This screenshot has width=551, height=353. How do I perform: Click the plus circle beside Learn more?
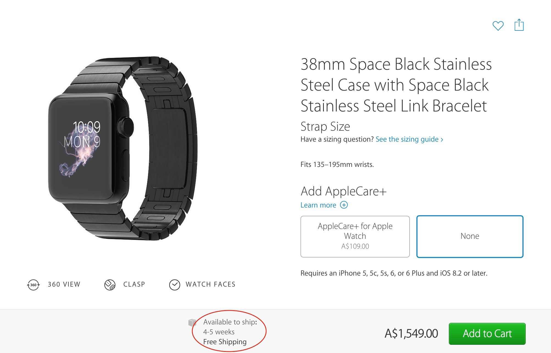click(x=344, y=205)
